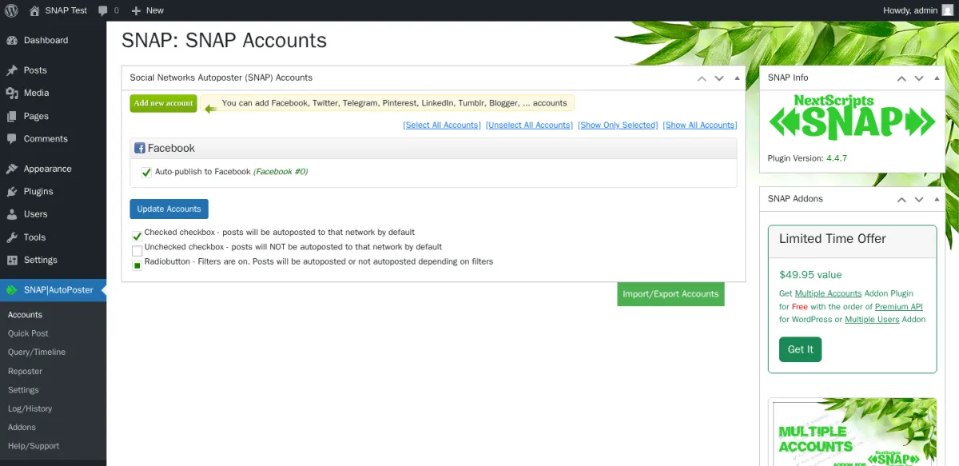This screenshot has width=959, height=466.
Task: Click the Pages icon in sidebar
Action: tap(12, 116)
